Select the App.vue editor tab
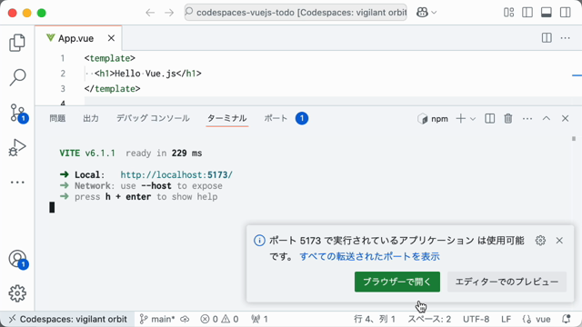The width and height of the screenshot is (582, 327). [78, 38]
